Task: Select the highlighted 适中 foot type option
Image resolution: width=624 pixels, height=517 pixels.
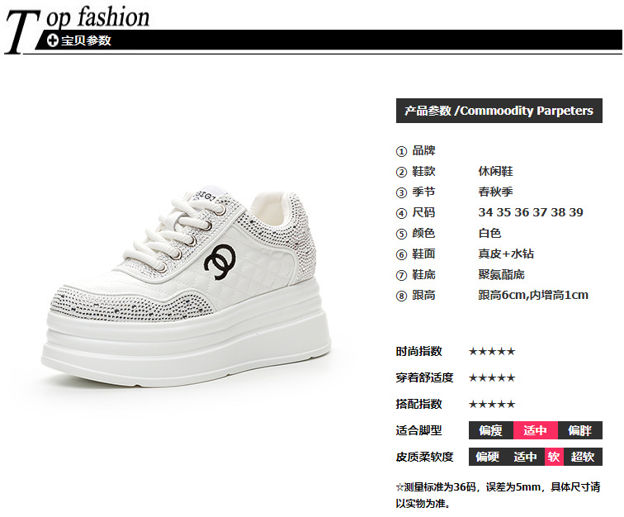Action: pyautogui.click(x=535, y=430)
